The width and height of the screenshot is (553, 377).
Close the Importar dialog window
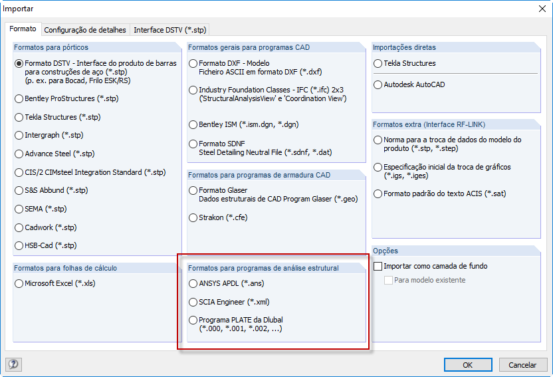pos(542,9)
